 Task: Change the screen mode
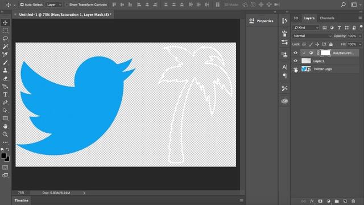(5, 175)
